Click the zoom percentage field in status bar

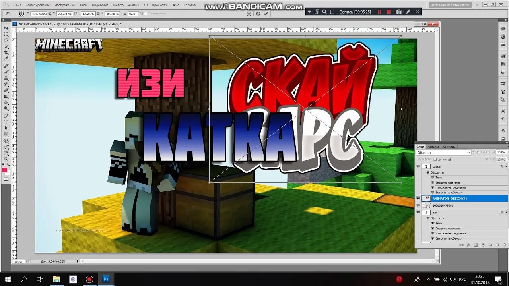coord(18,261)
